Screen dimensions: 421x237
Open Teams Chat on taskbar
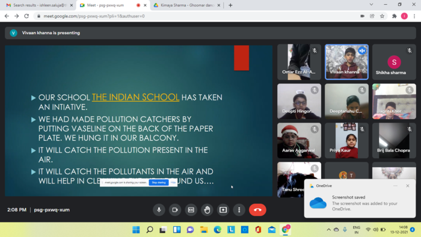tap(191, 230)
